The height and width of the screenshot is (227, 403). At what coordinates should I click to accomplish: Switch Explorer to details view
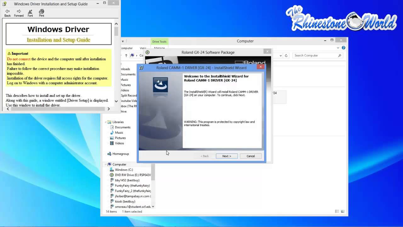[x=337, y=212]
